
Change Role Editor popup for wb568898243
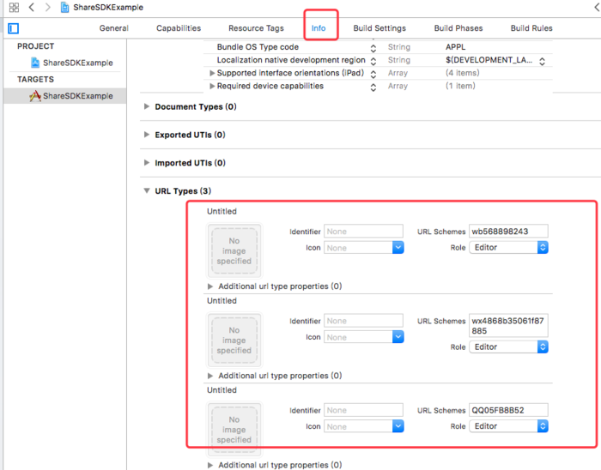click(x=508, y=248)
